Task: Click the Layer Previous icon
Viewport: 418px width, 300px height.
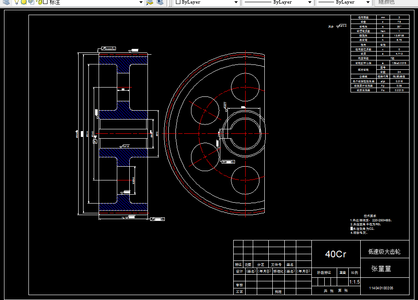Action: coord(160,2)
